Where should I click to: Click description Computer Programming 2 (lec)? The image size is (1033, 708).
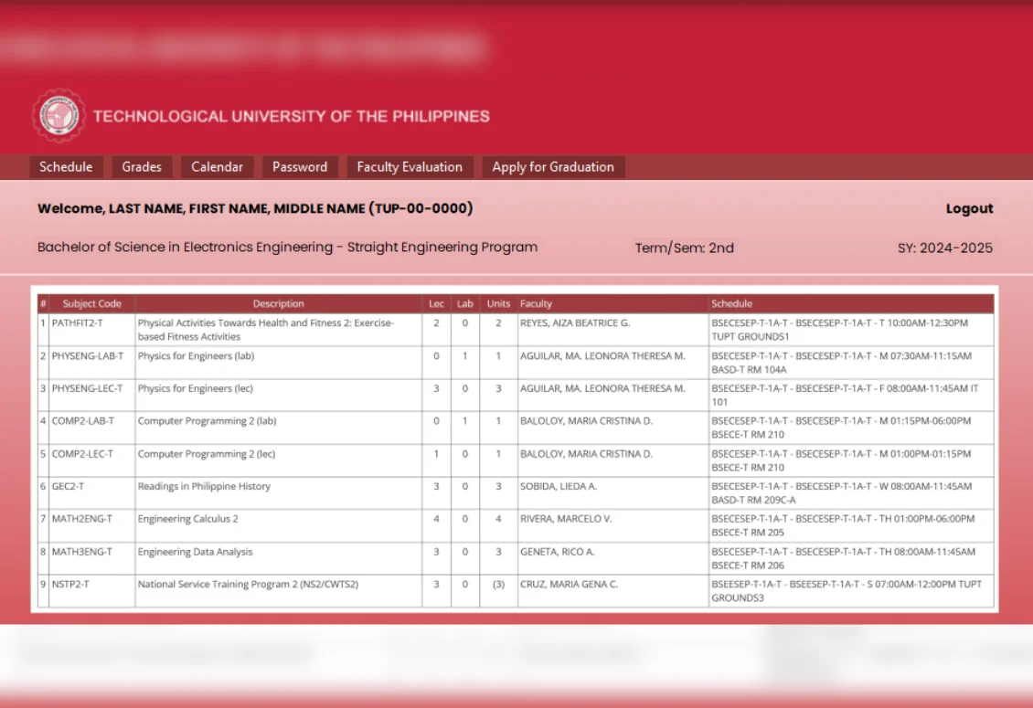click(207, 454)
